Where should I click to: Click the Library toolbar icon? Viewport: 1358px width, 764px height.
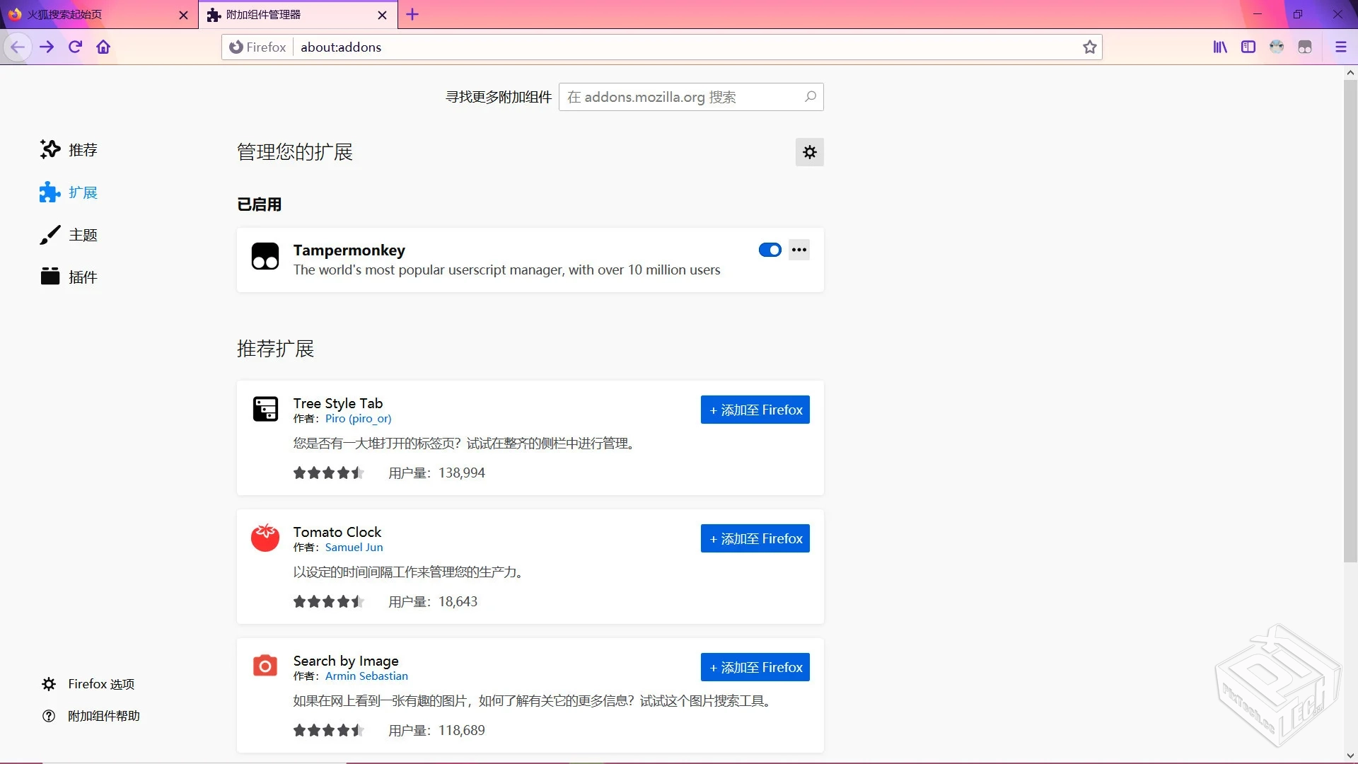(1220, 47)
